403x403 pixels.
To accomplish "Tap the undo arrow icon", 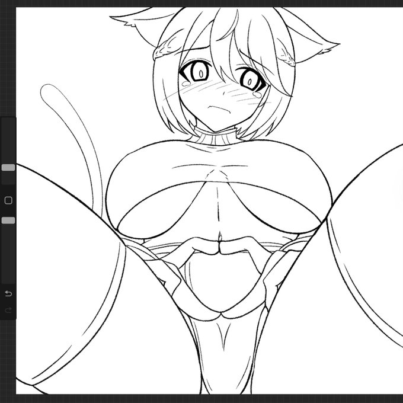I will tap(8, 293).
